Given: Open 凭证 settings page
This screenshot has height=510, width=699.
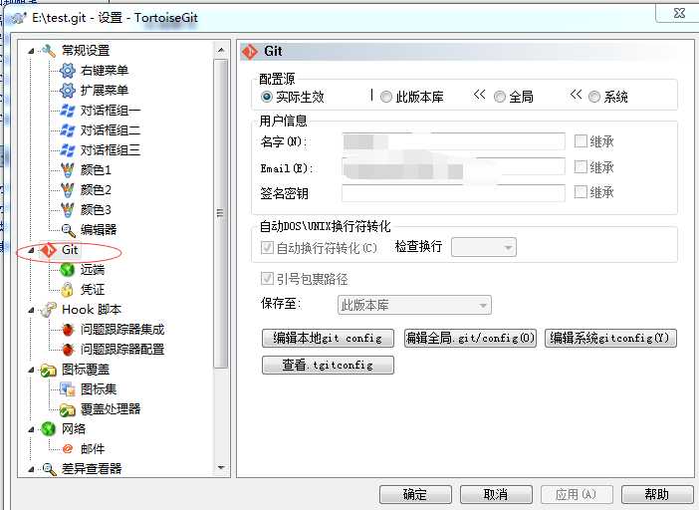Looking at the screenshot, I should 93,290.
